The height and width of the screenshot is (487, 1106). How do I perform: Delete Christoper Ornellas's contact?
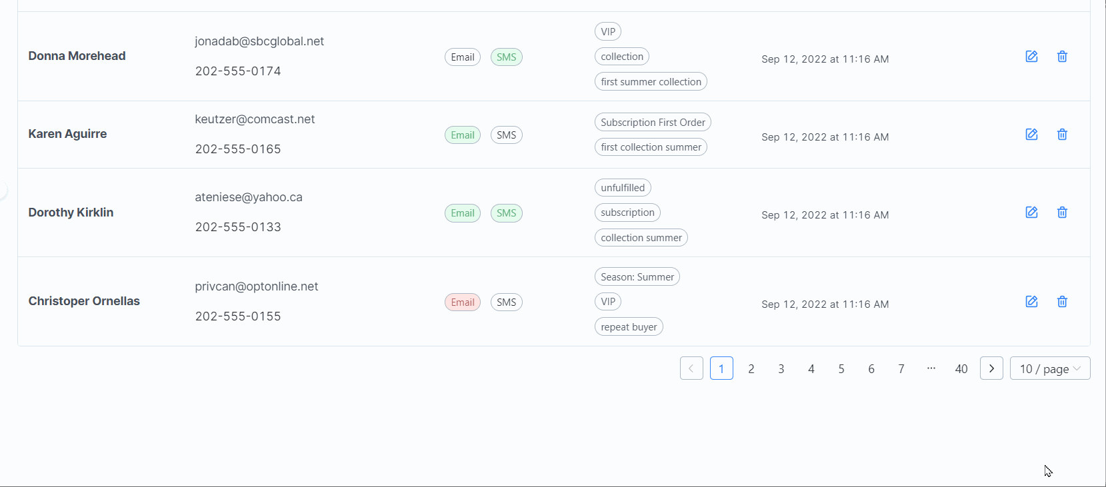(1062, 302)
